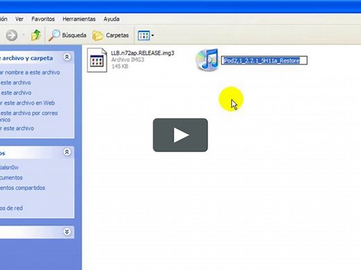This screenshot has width=361, height=270.
Task: Open the Ver menu
Action: coord(19,19)
